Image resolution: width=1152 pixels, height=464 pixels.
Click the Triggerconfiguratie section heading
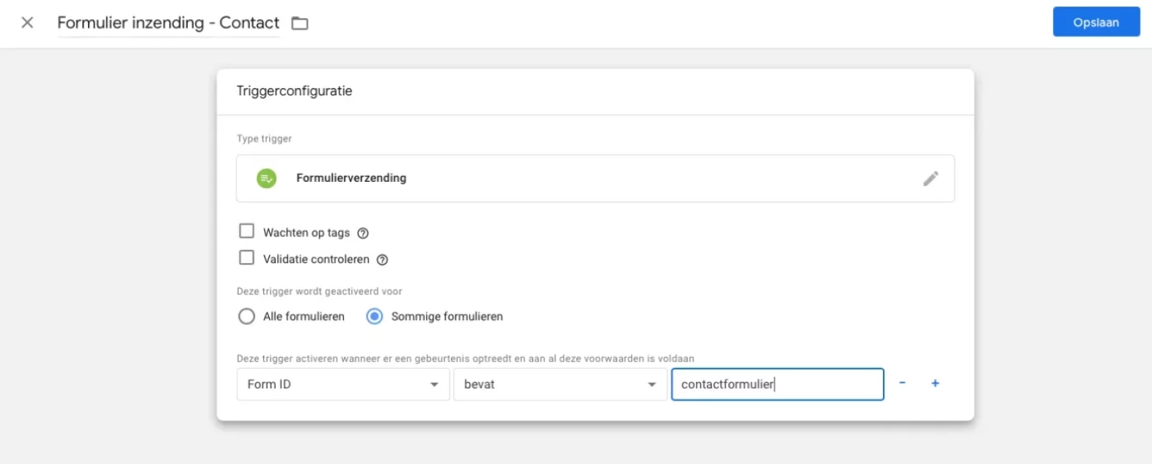point(295,91)
